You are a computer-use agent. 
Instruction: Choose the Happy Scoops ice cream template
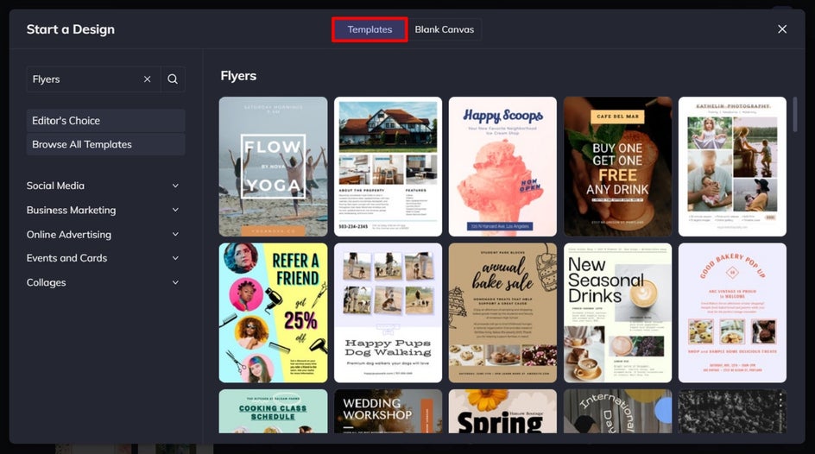pos(502,167)
